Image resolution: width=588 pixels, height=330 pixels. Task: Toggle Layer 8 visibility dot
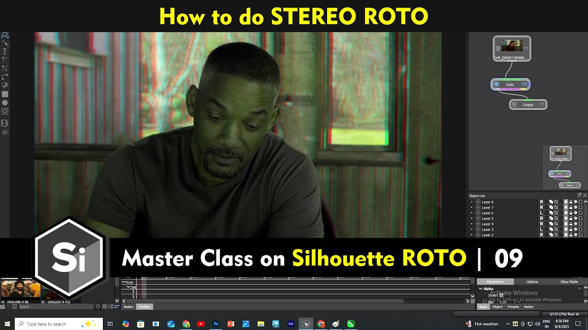tap(471, 202)
